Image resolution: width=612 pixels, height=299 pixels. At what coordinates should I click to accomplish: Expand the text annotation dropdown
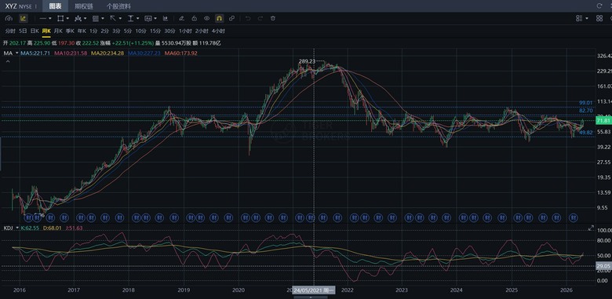[155, 18]
